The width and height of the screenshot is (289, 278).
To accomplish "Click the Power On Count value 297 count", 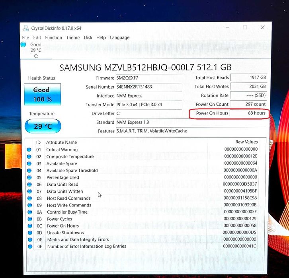I will [248, 104].
